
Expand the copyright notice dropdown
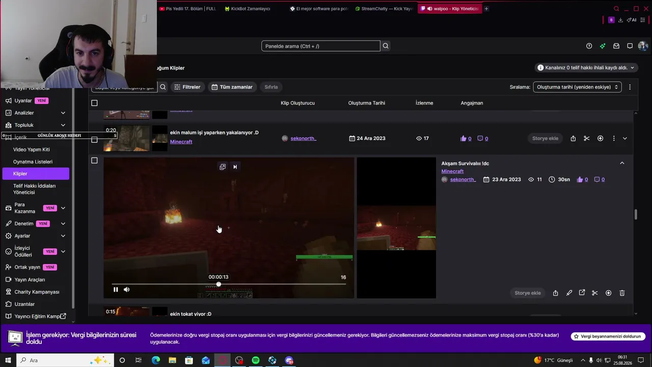click(633, 68)
